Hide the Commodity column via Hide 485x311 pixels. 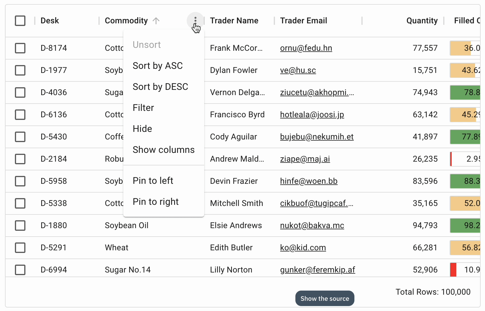[x=142, y=129]
